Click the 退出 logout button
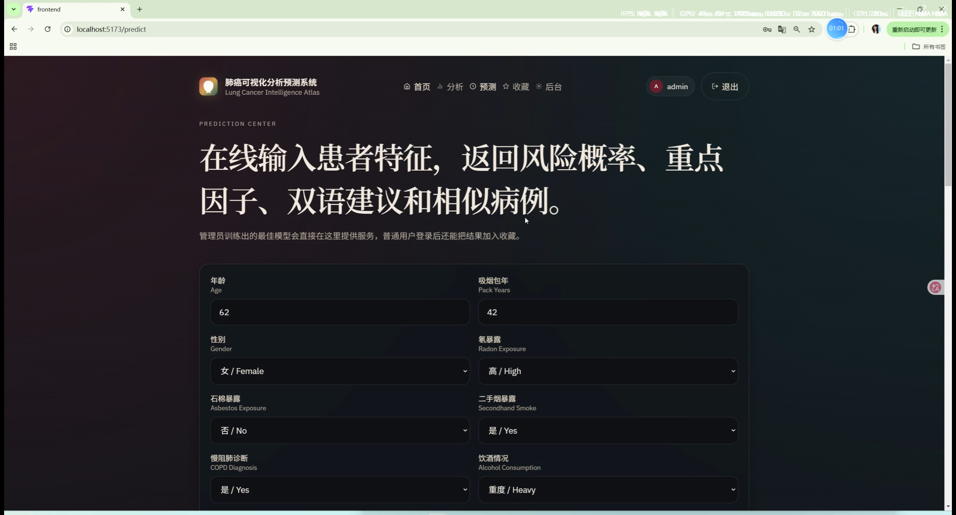956x515 pixels. click(x=724, y=87)
